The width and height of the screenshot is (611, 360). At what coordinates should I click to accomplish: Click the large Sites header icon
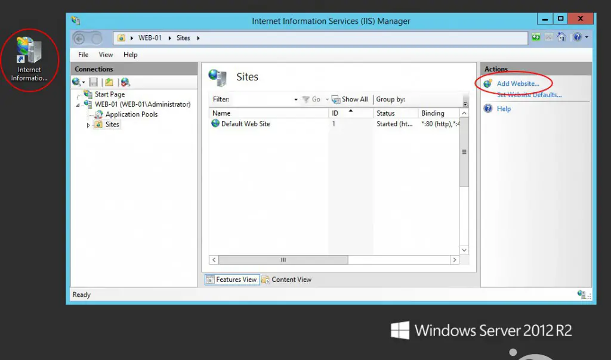[217, 77]
